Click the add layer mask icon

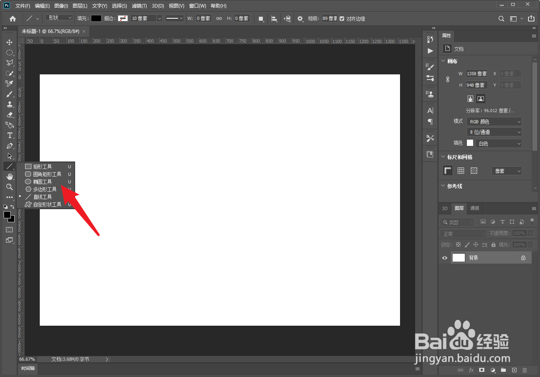click(x=482, y=370)
